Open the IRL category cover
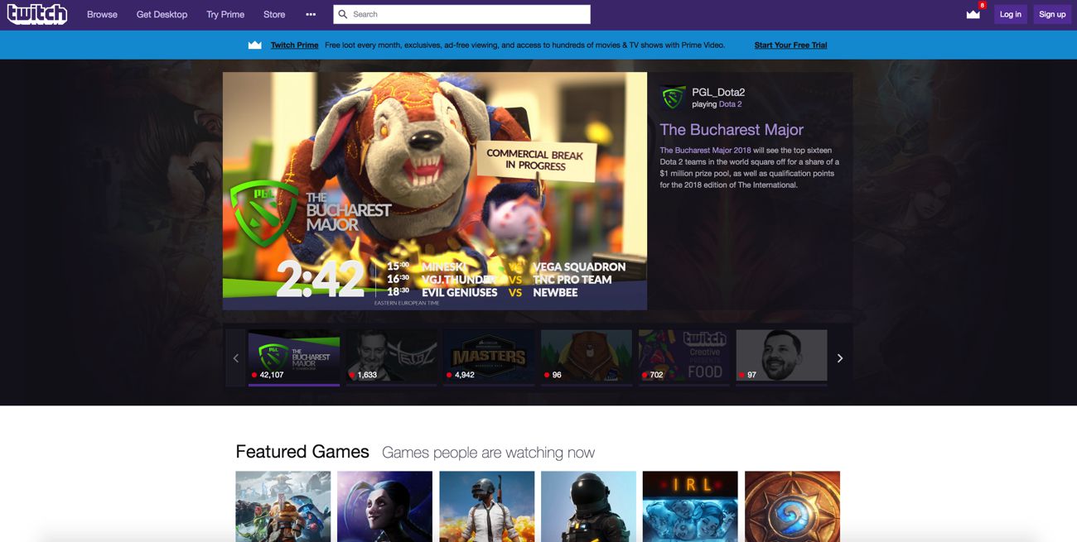 [690, 506]
